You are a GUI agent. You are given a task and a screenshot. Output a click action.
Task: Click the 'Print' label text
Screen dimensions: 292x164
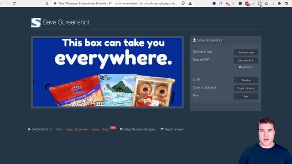pyautogui.click(x=196, y=96)
